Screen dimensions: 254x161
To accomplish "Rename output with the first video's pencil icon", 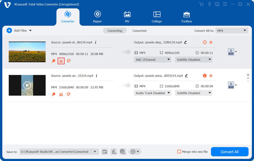I will tap(185, 42).
